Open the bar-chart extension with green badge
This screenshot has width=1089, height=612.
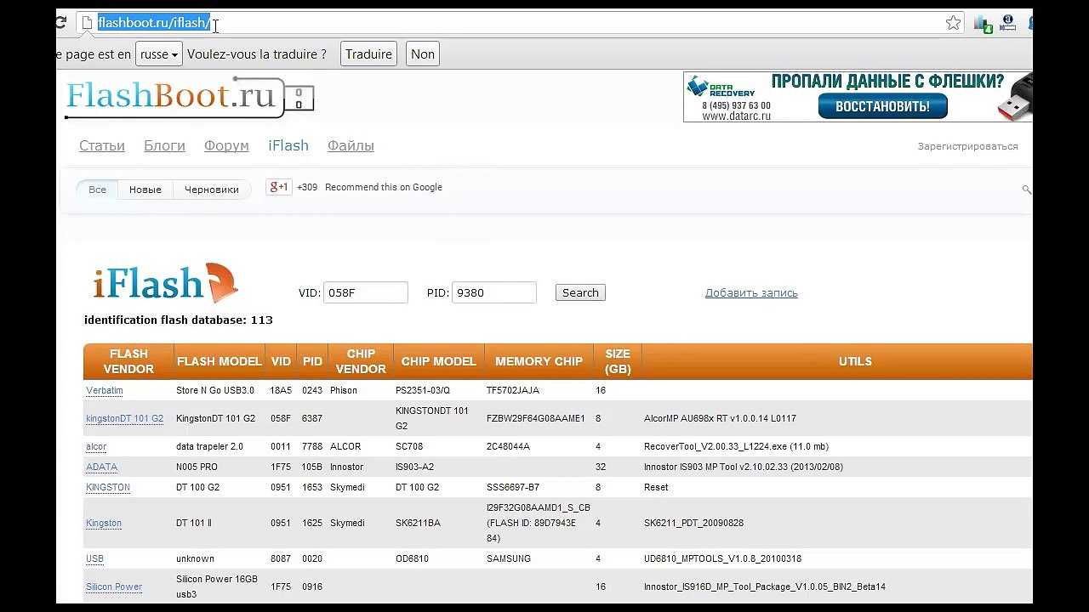click(984, 24)
